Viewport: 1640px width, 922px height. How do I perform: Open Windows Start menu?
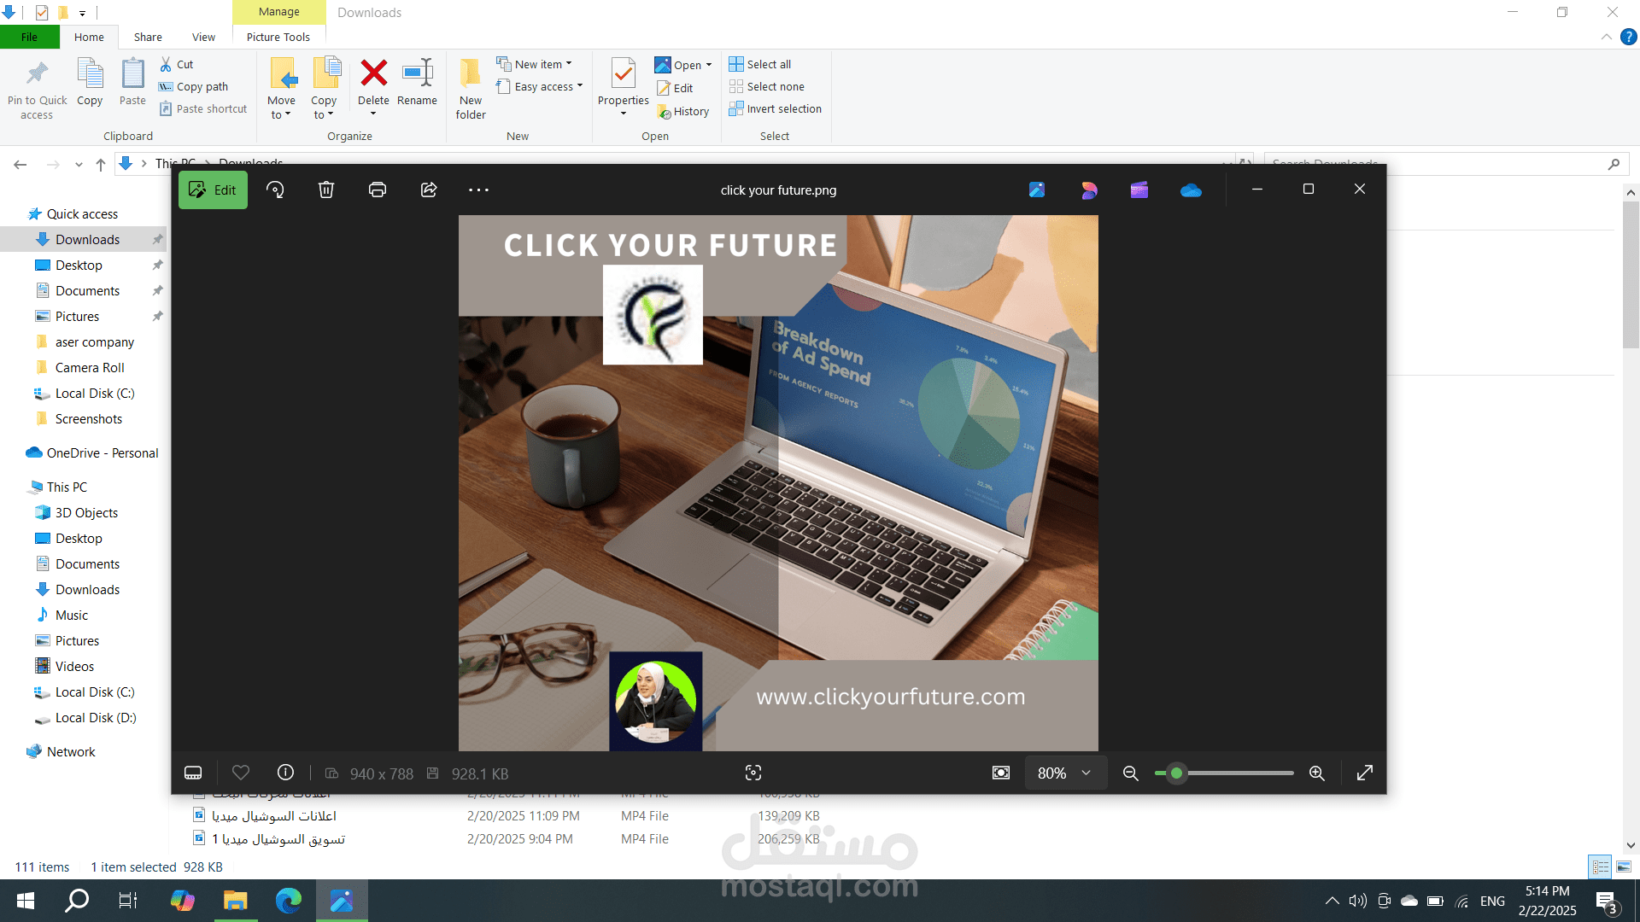pyautogui.click(x=26, y=901)
